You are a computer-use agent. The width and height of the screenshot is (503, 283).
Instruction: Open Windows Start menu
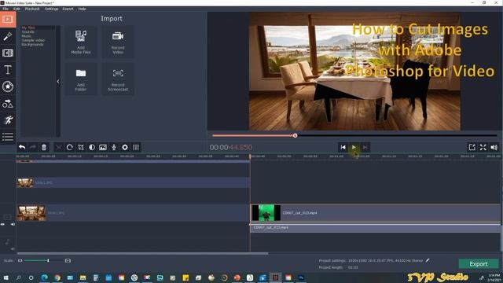click(x=6, y=277)
